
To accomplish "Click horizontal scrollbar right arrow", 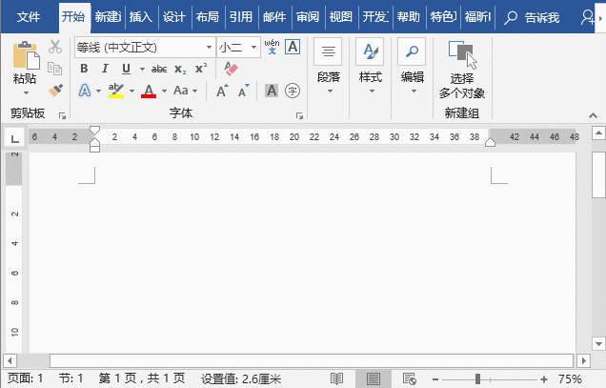I will (583, 361).
